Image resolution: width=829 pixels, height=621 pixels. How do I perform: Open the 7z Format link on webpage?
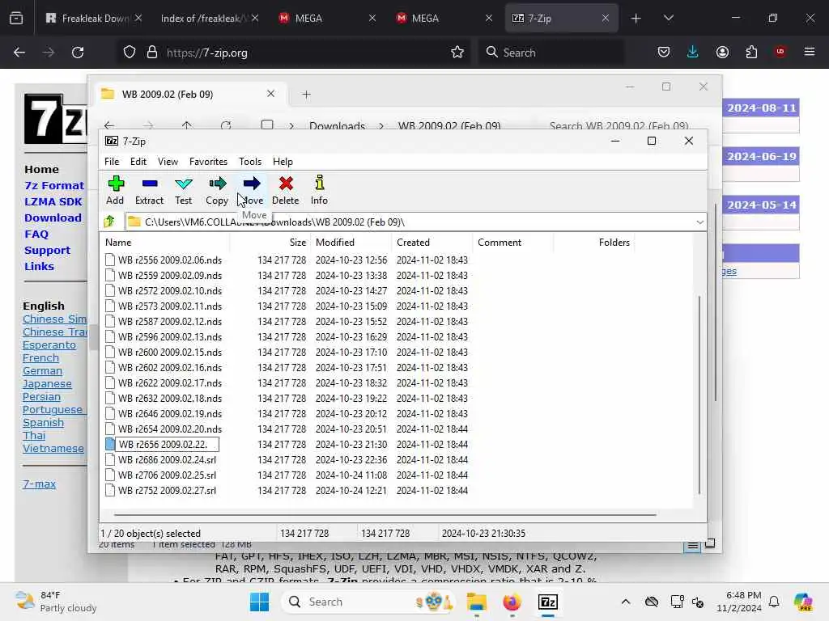[54, 185]
